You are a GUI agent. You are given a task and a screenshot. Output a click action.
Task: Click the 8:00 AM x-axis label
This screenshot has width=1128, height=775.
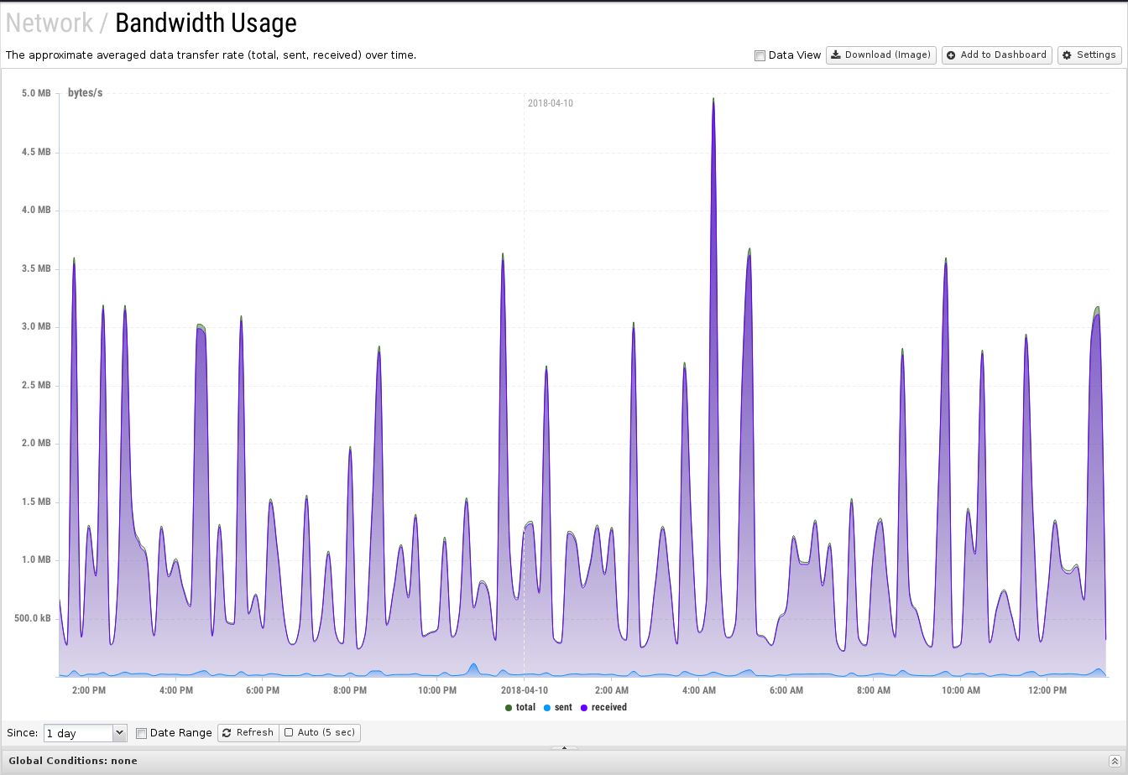[874, 691]
